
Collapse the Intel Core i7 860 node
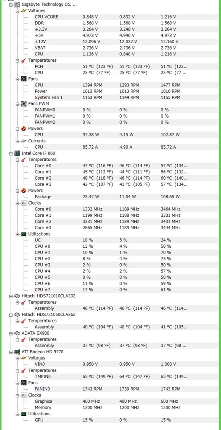pos(10,153)
